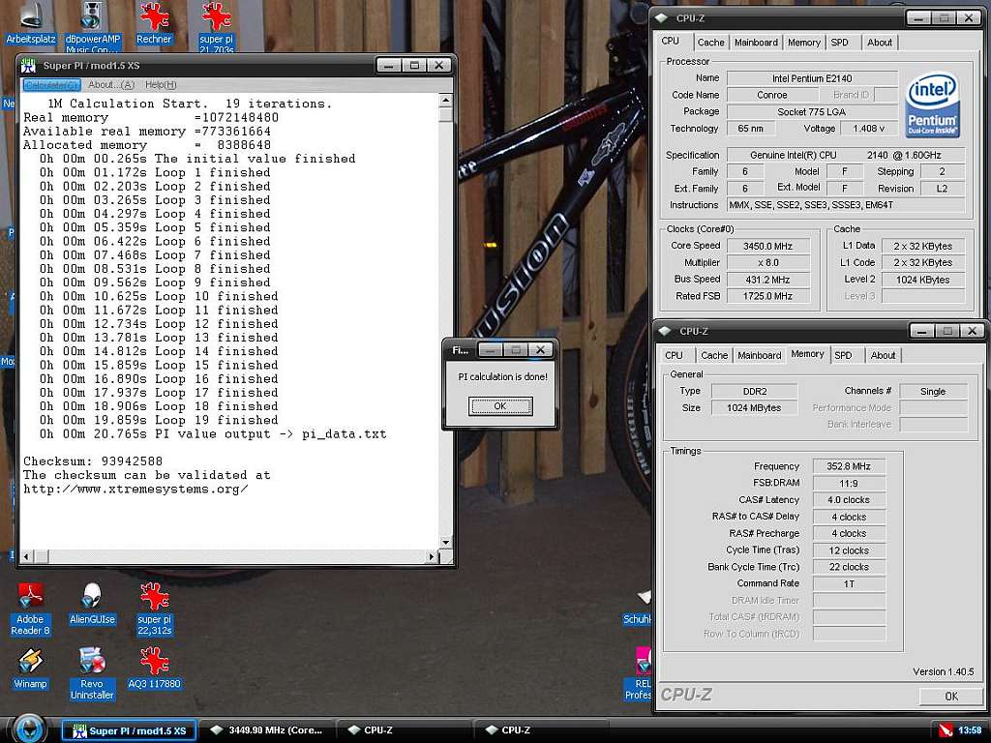
Task: Activate the third CPU-Z taskbar button
Action: pos(542,730)
